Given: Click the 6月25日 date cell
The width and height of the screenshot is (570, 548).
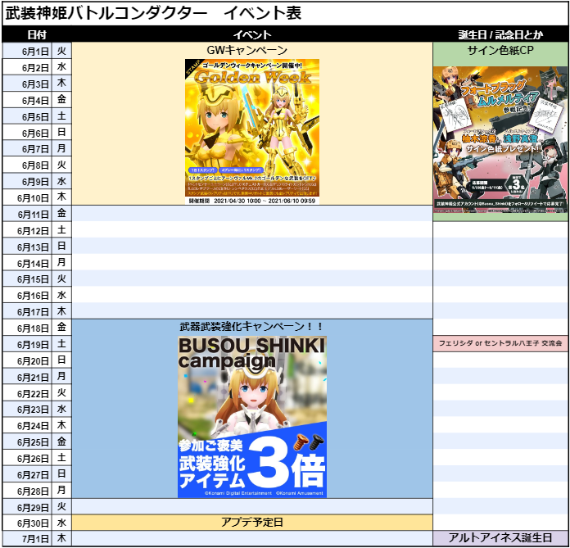Looking at the screenshot, I should pyautogui.click(x=27, y=442).
